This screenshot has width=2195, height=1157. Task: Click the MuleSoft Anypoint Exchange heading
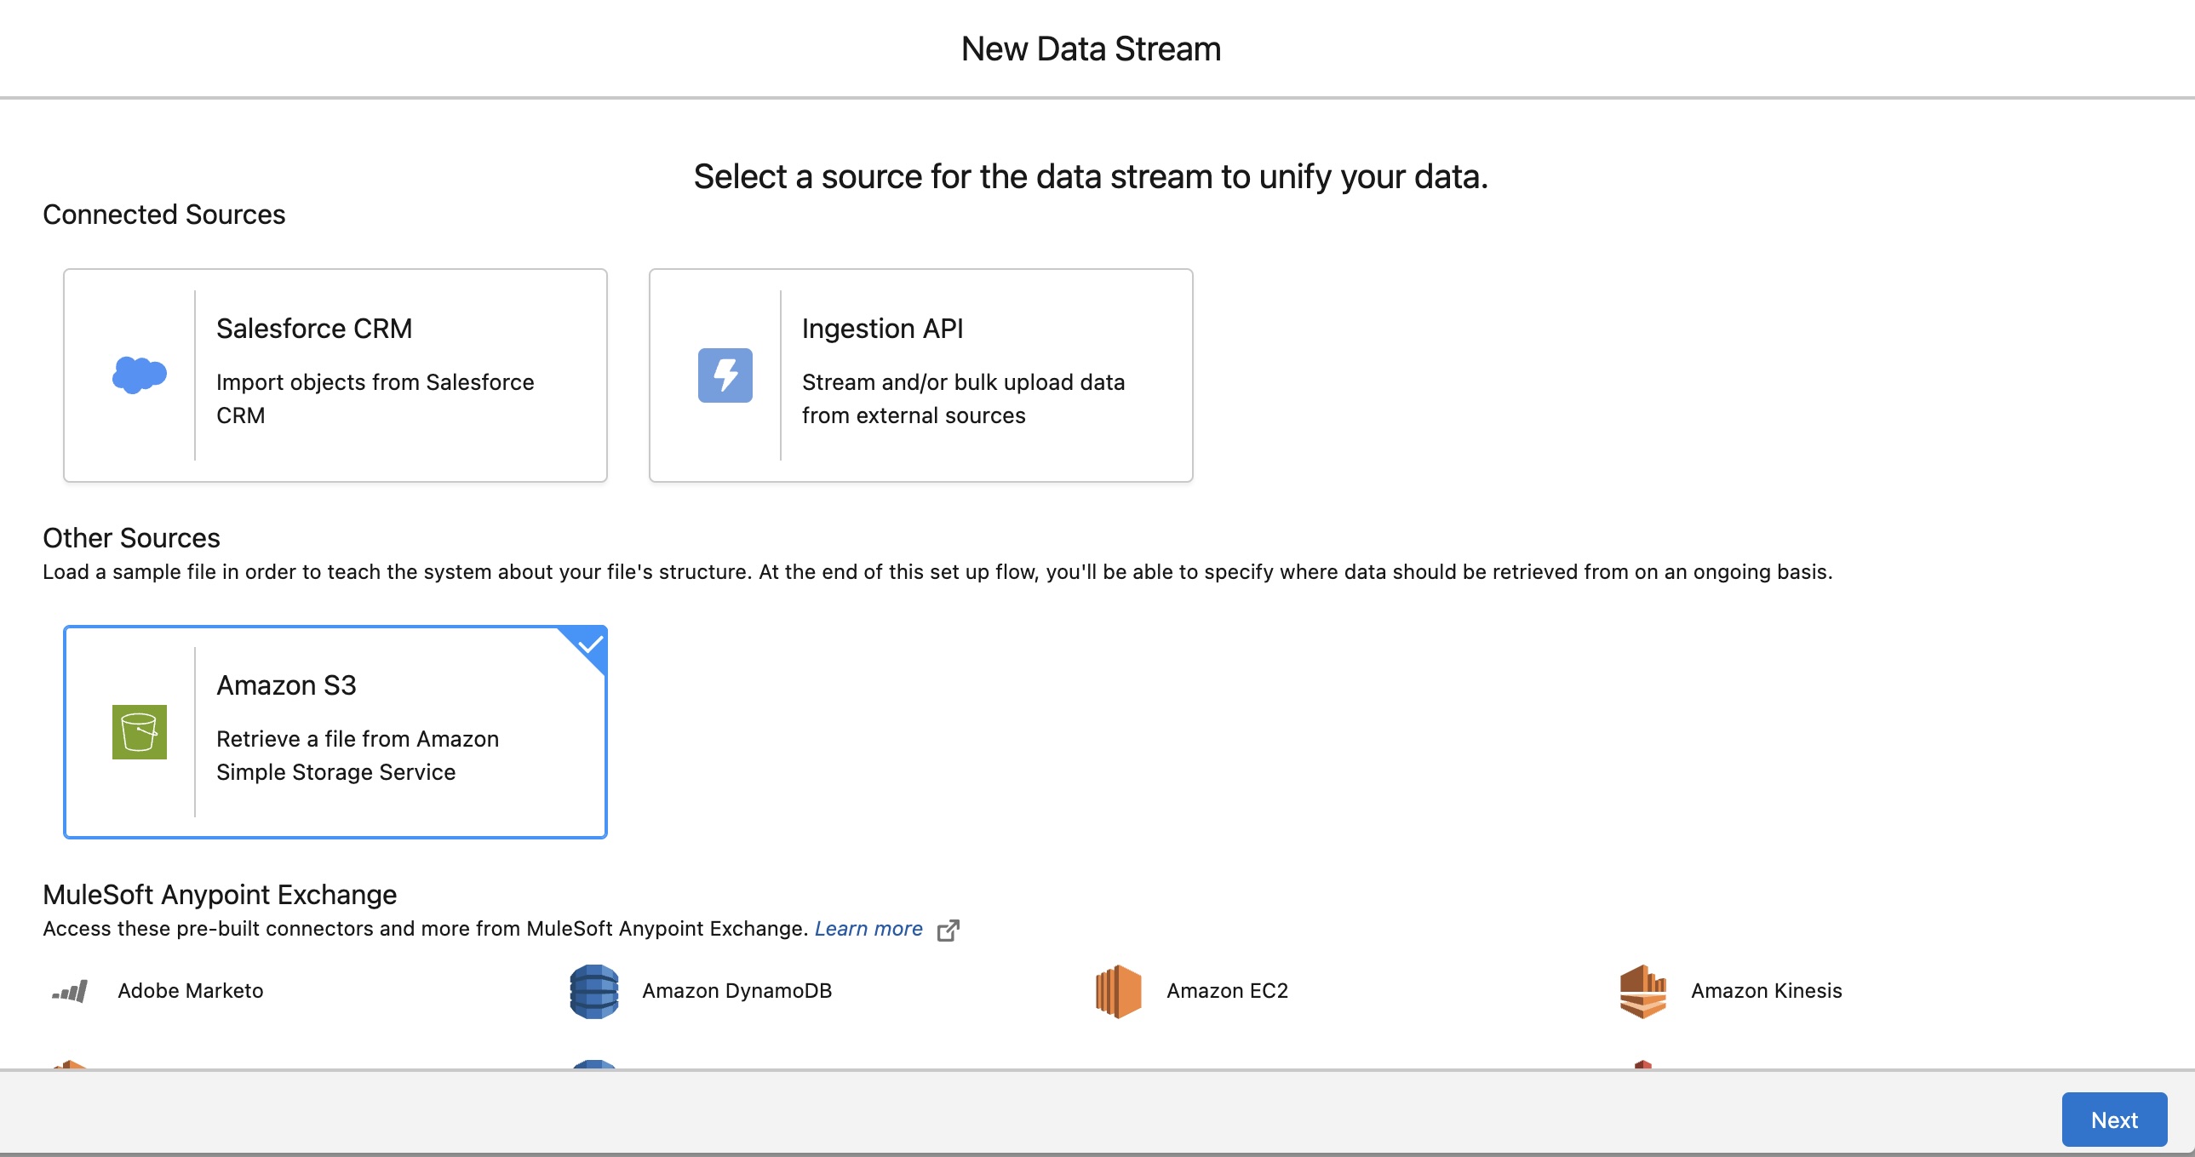pyautogui.click(x=220, y=895)
